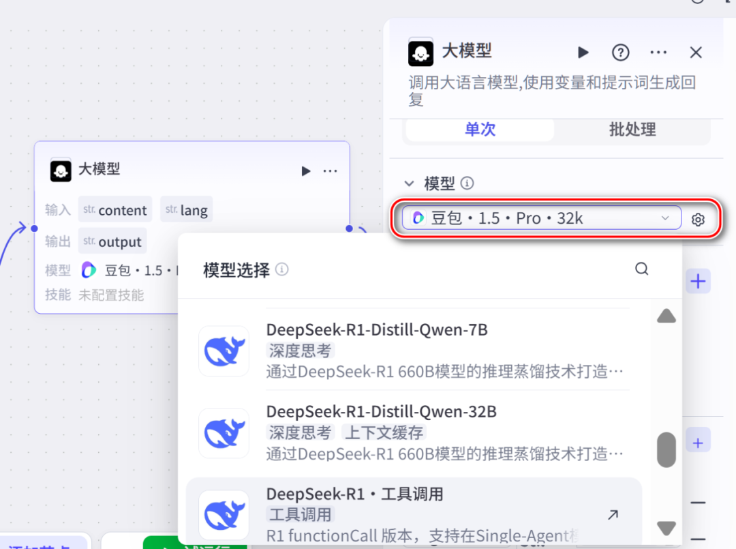Open the more options menu in 大模型 panel header

click(x=658, y=52)
